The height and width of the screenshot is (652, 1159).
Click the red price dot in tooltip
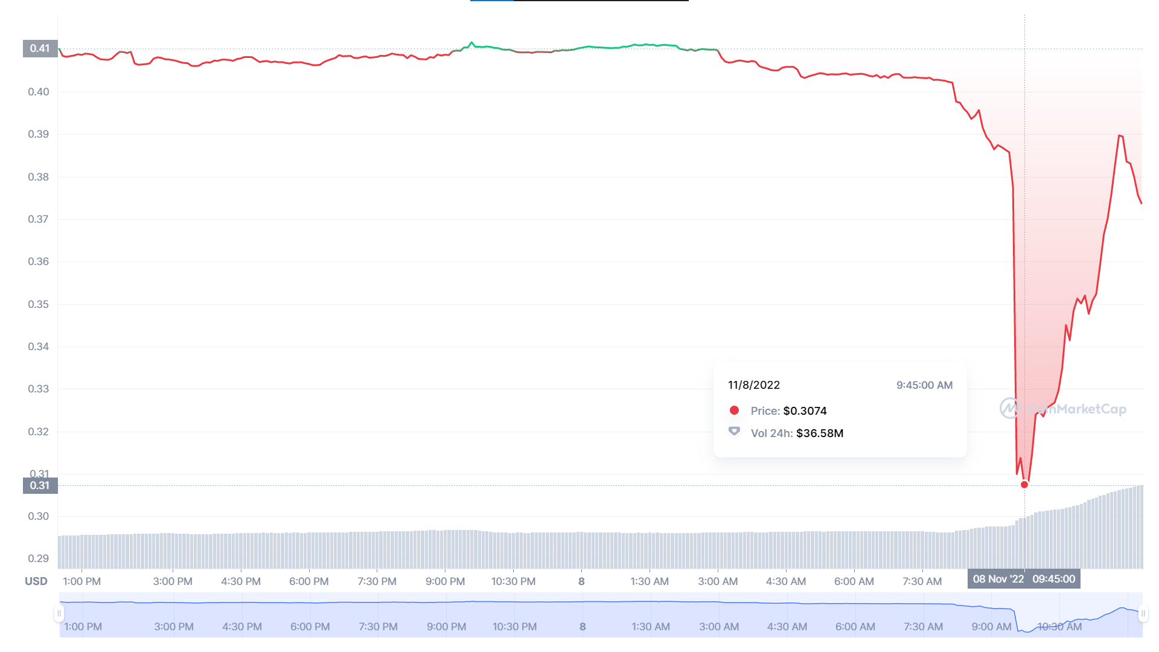(734, 411)
